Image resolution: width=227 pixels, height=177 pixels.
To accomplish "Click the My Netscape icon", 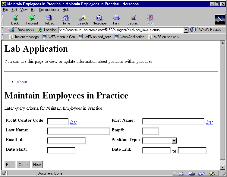I will click(x=99, y=20).
